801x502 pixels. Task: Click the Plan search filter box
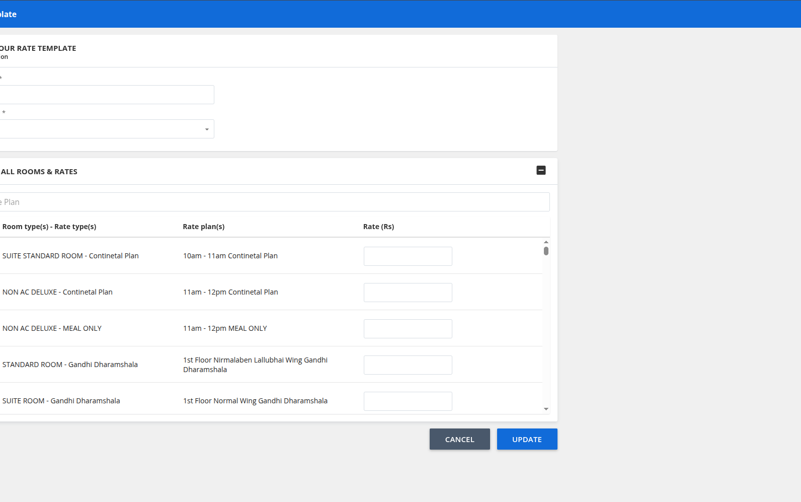[x=274, y=202]
